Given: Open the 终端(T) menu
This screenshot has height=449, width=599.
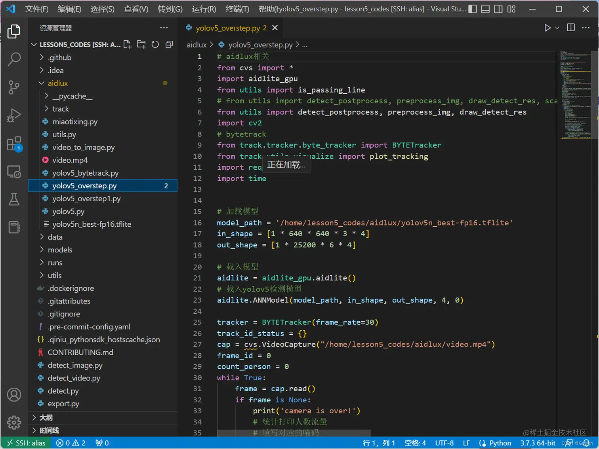Looking at the screenshot, I should (x=237, y=9).
